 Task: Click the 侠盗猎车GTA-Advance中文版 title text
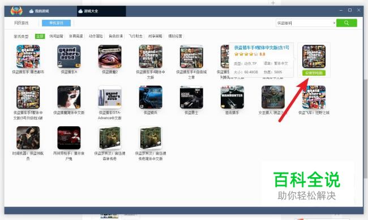pos(110,115)
